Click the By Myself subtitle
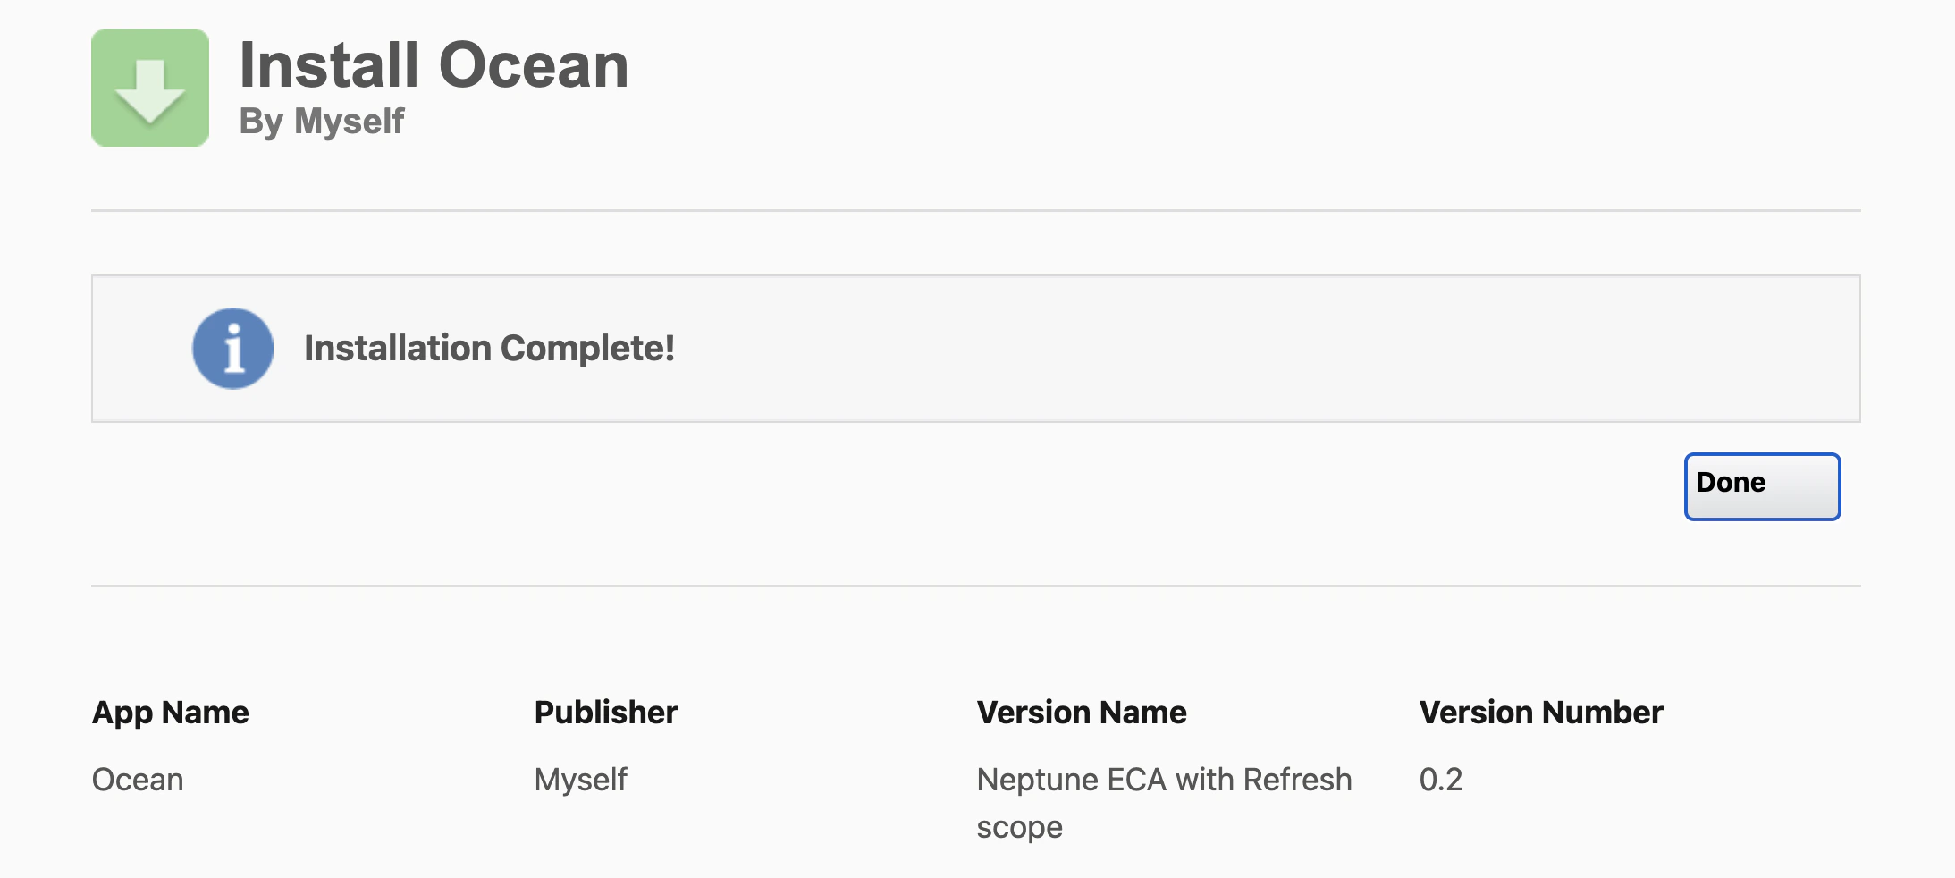Screen dimensions: 1955x878 coord(322,122)
